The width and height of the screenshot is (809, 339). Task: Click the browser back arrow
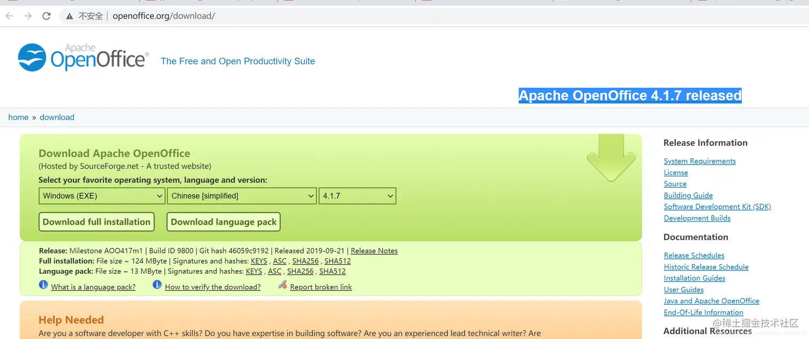(10, 16)
